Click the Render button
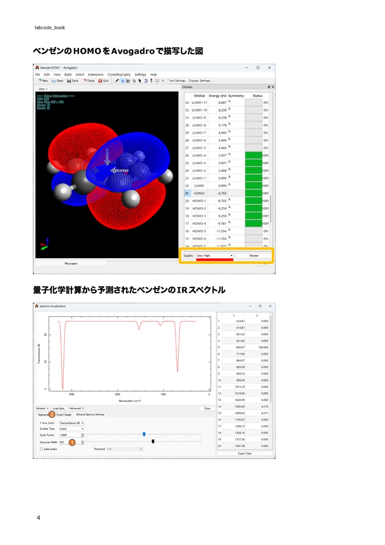Image resolution: width=385 pixels, height=545 pixels. coord(254,255)
